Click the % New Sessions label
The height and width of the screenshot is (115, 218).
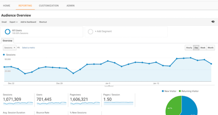[x=78, y=113]
